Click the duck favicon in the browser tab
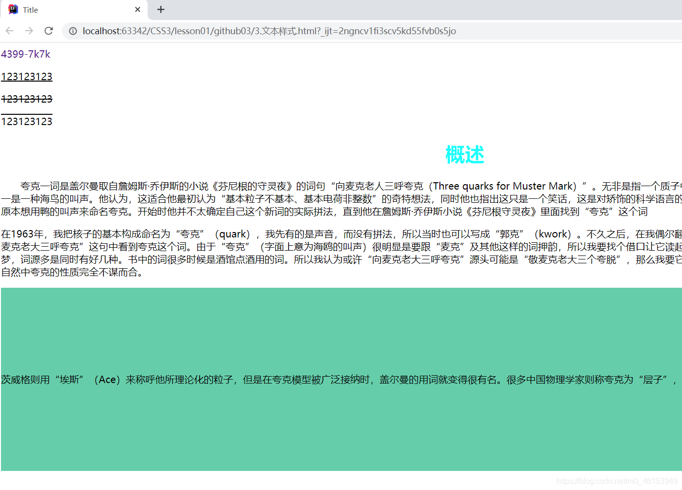Screen dimensions: 682x490 coord(12,9)
